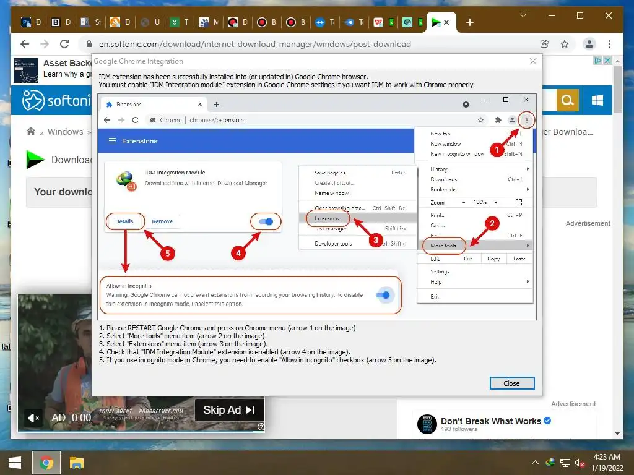
Task: Click the home breadcrumb icon
Action: [x=31, y=131]
